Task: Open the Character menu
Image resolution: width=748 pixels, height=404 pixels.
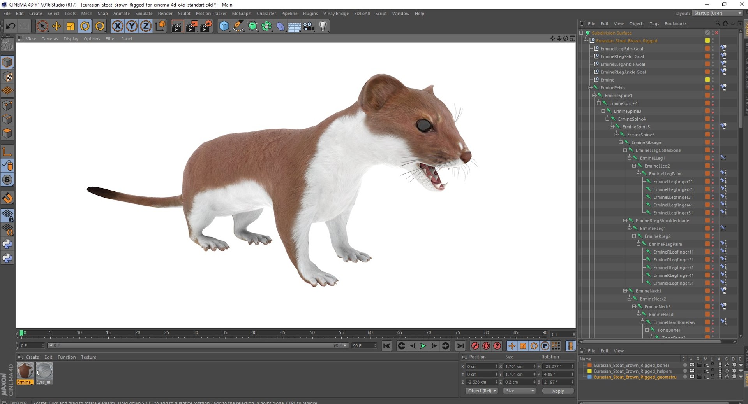Action: 266,14
